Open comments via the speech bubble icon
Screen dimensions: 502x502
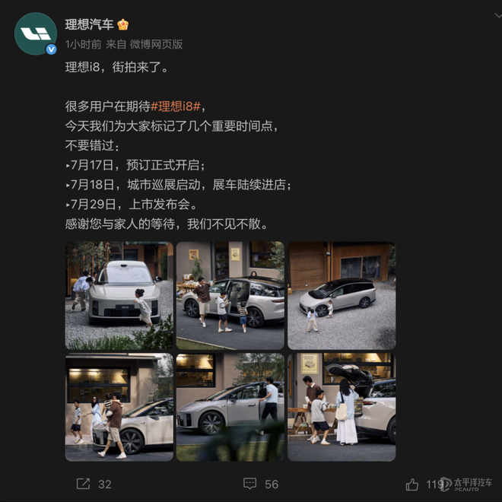point(249,484)
